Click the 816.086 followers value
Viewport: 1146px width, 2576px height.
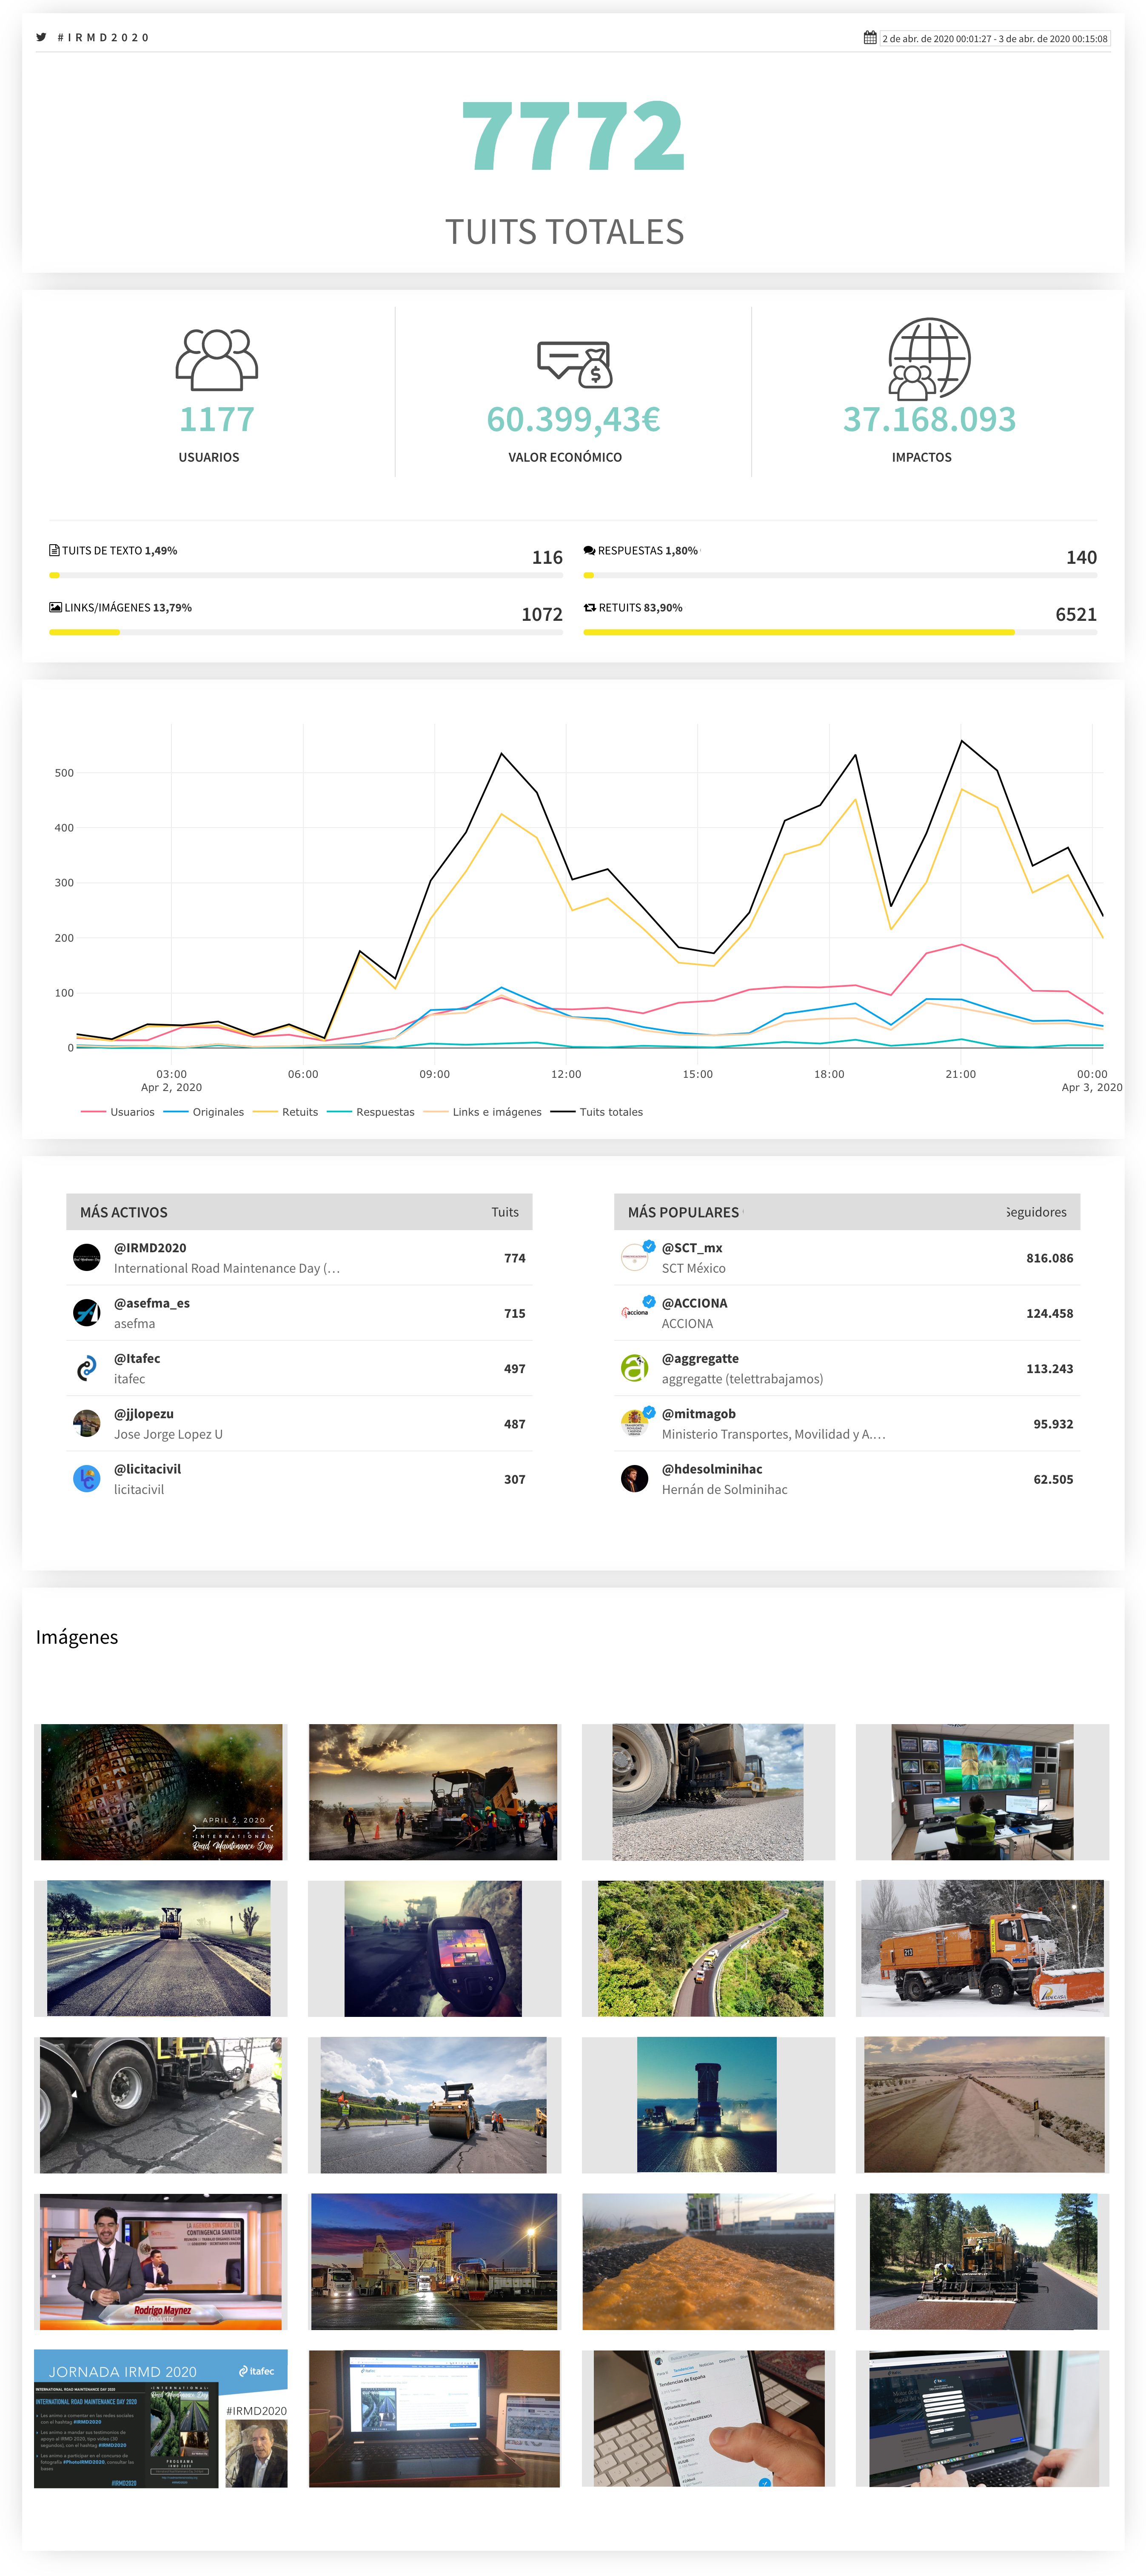pyautogui.click(x=1050, y=1258)
